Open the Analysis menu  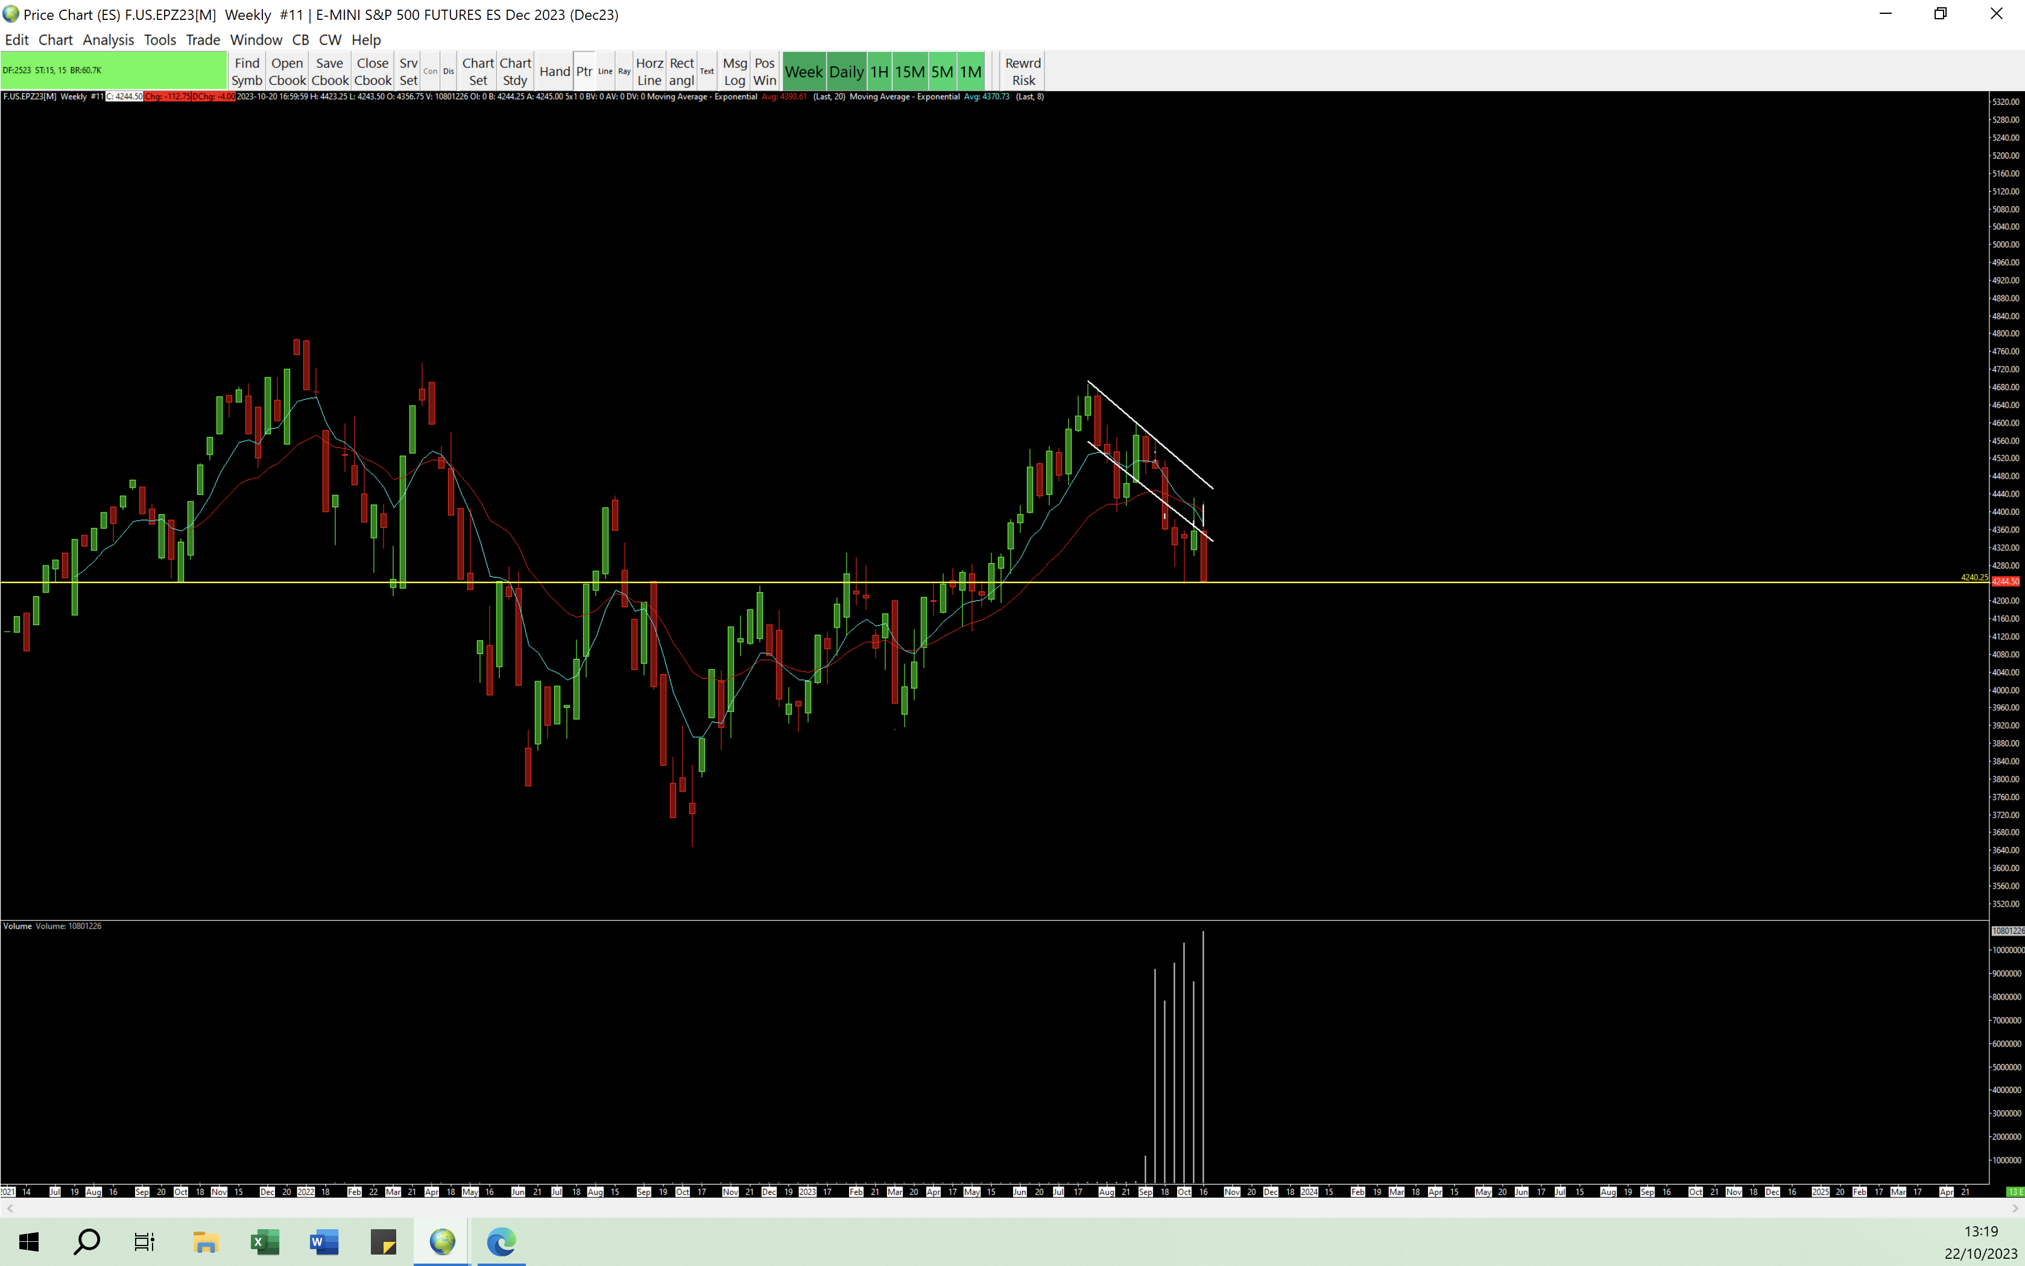[x=108, y=39]
